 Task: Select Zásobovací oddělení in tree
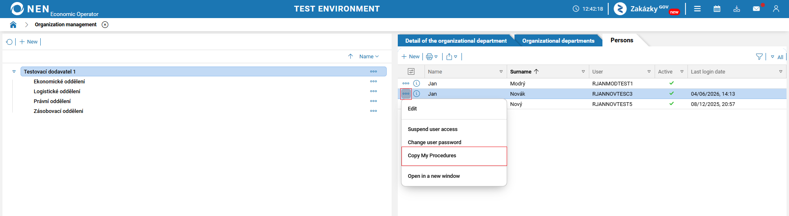pos(58,111)
